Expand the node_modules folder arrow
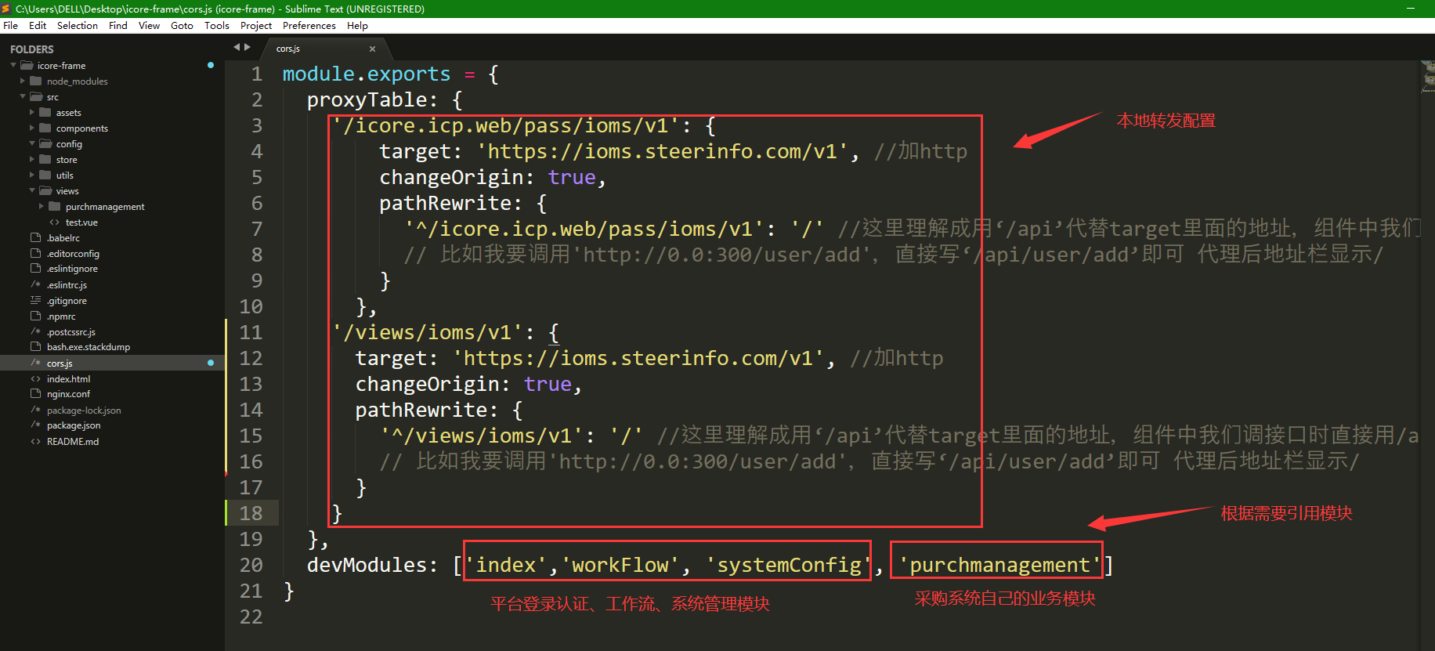 23,81
